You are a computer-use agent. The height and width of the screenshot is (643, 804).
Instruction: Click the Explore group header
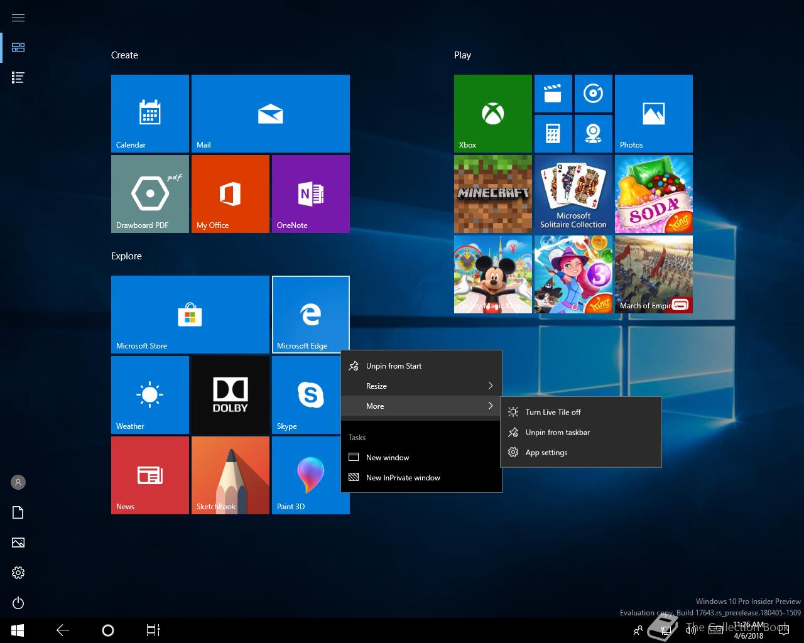point(126,256)
